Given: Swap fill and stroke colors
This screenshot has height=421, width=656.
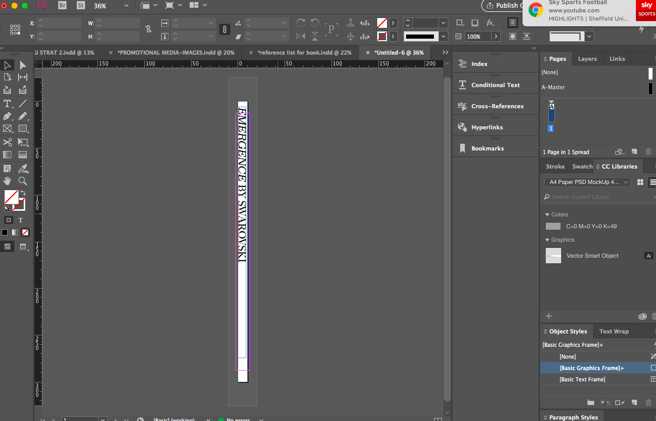Looking at the screenshot, I should pyautogui.click(x=23, y=193).
